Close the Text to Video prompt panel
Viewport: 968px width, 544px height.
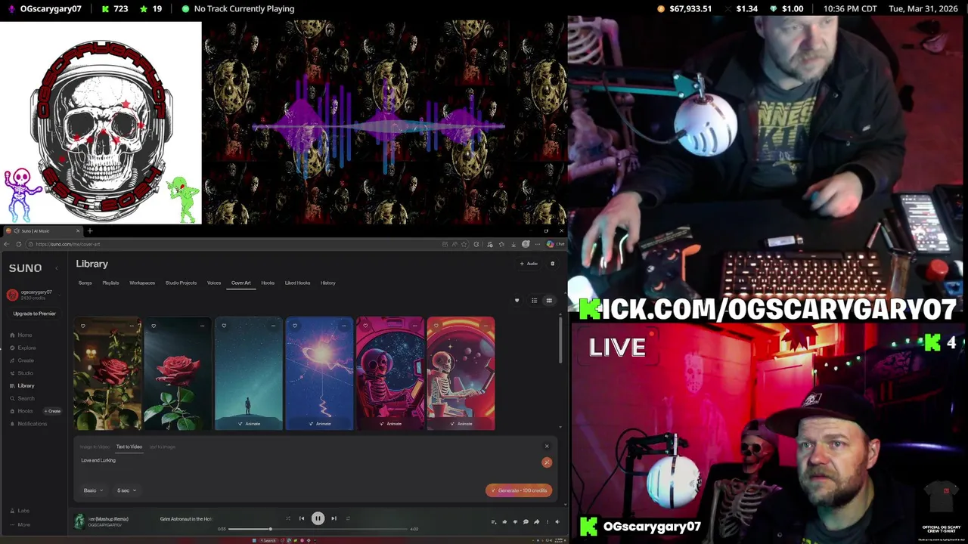click(547, 446)
